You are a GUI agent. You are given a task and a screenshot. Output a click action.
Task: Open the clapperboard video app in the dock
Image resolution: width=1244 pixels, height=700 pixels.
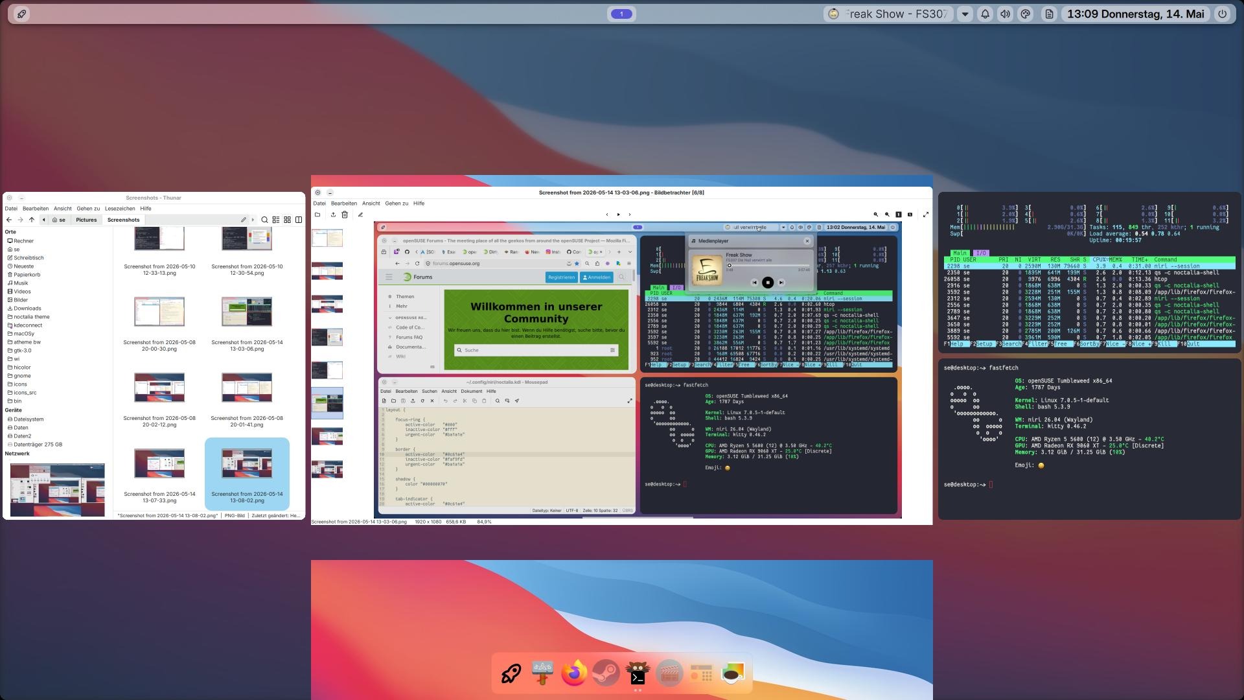tap(669, 673)
